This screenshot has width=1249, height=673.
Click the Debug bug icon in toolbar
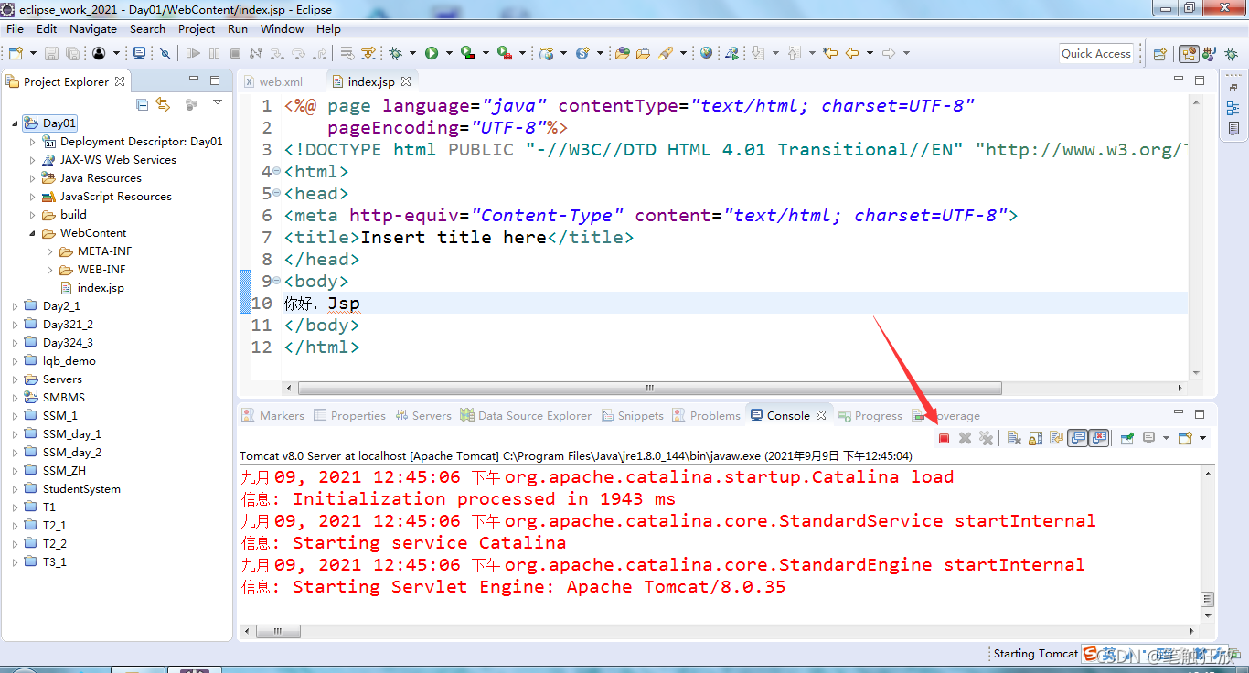(x=396, y=54)
